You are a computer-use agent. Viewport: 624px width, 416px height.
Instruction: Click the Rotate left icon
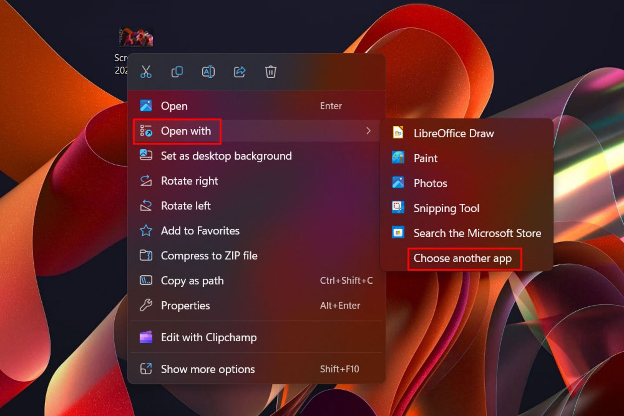click(x=146, y=205)
